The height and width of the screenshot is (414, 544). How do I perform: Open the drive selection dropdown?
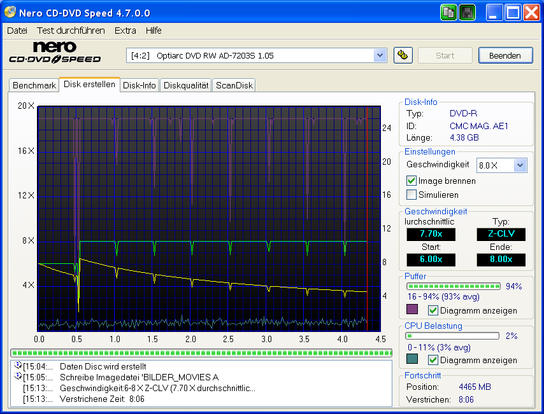pos(380,55)
